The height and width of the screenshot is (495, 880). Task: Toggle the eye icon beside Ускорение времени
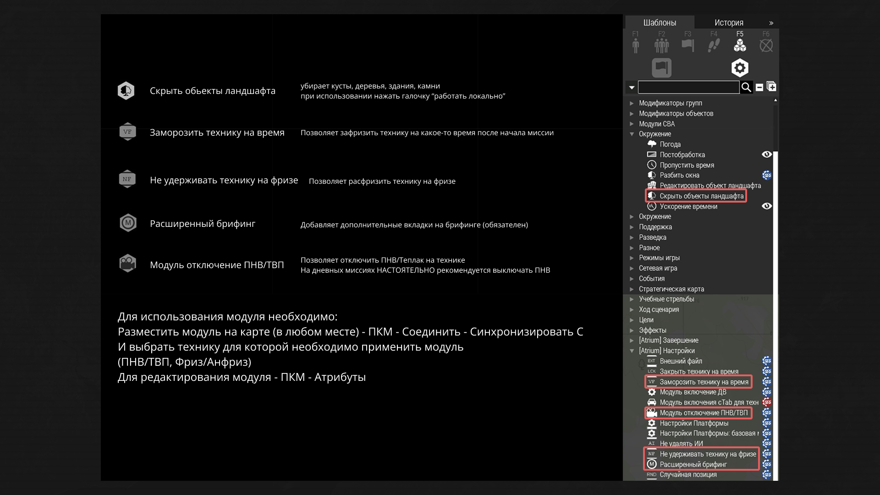(x=766, y=206)
